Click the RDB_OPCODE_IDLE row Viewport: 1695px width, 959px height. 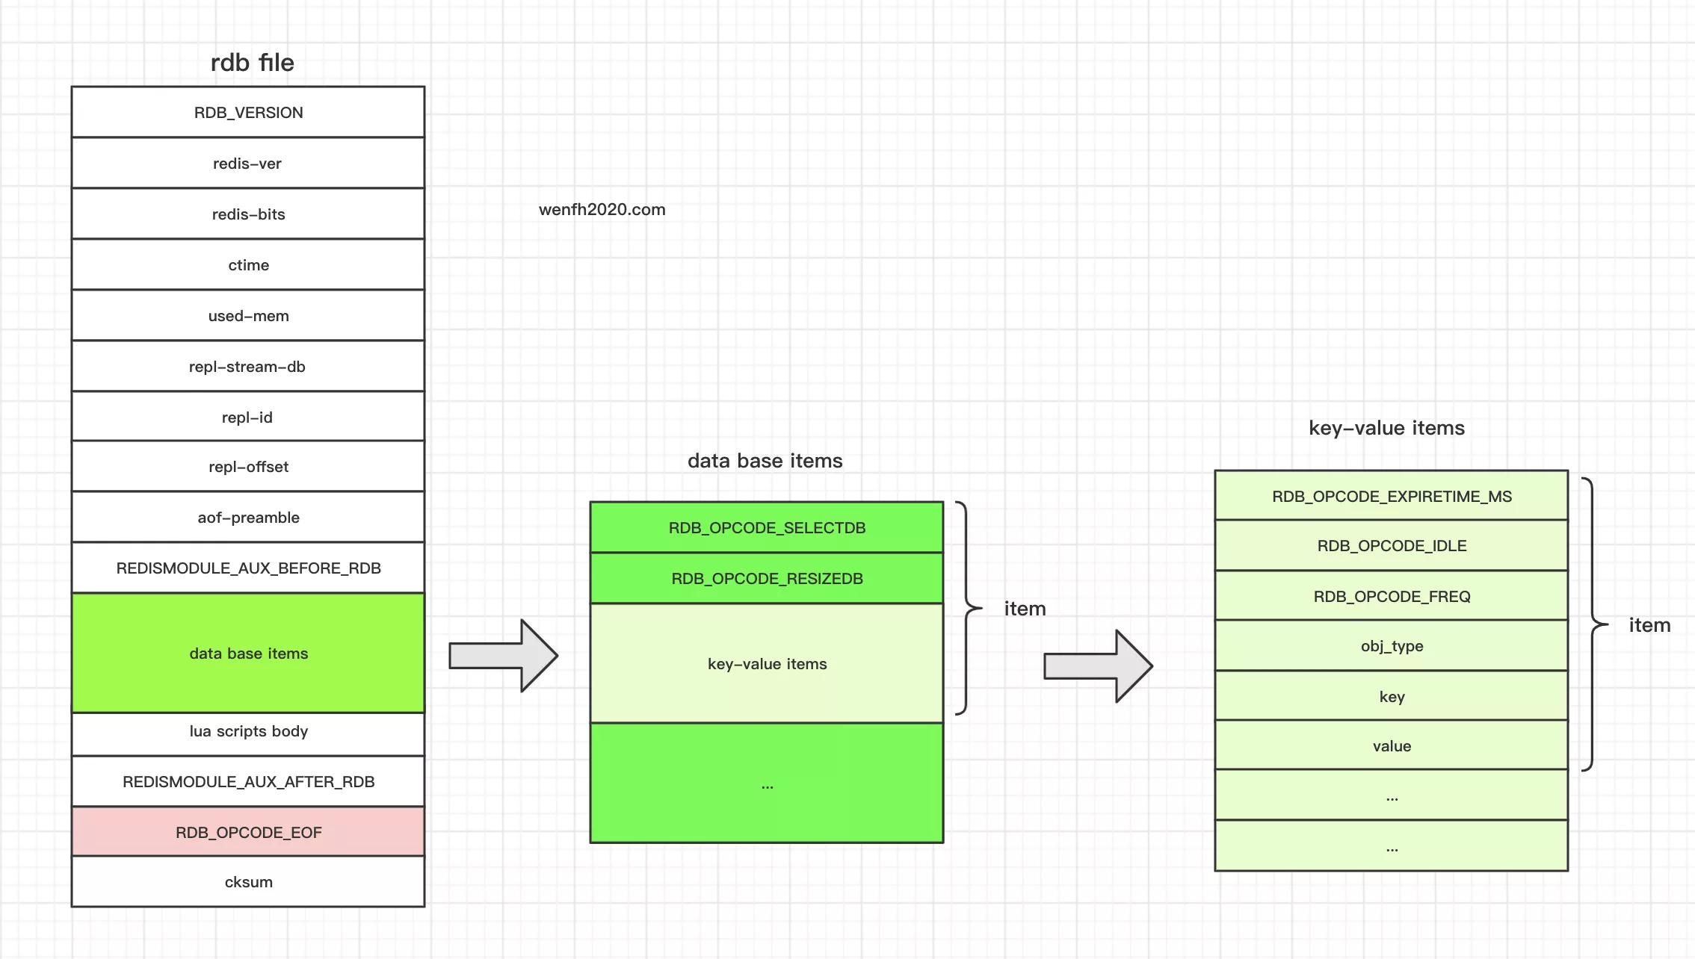[x=1392, y=546]
